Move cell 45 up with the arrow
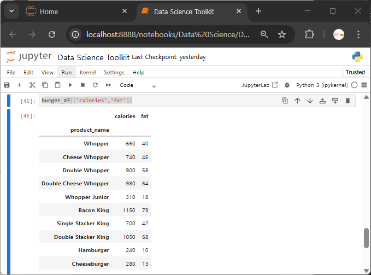 point(297,101)
